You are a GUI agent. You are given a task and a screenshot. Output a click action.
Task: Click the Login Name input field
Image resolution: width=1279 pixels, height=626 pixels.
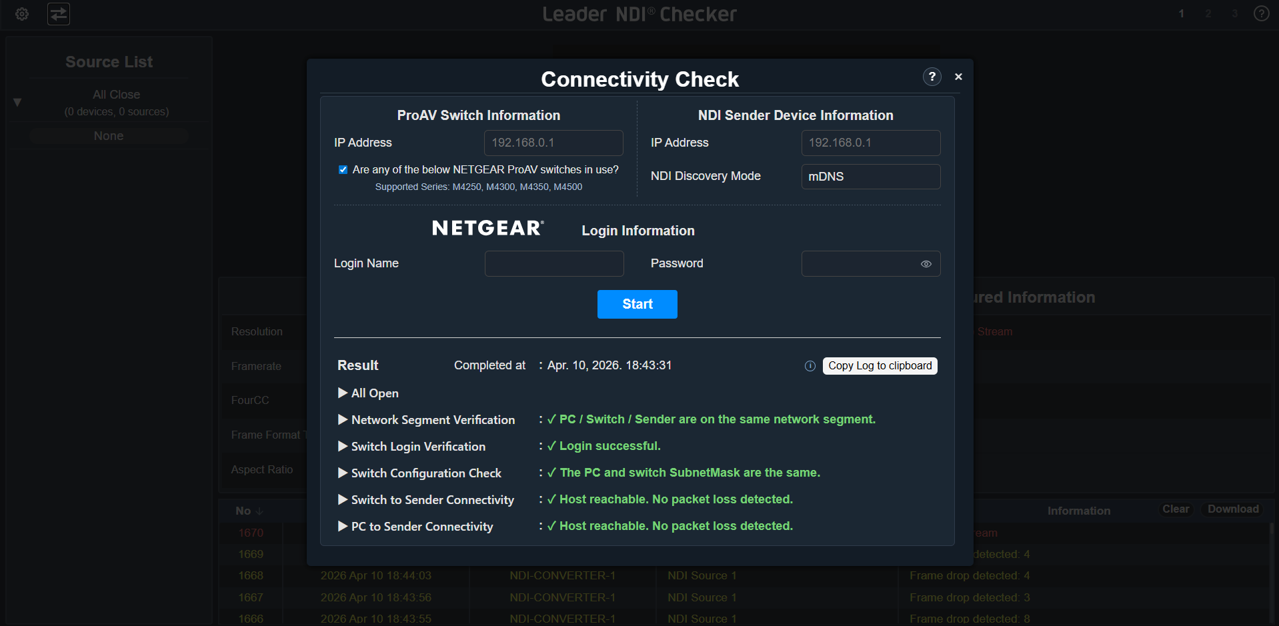pos(553,264)
